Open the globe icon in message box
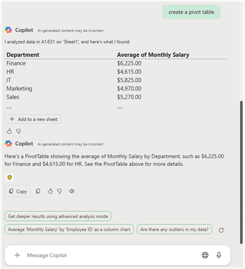 coord(205,255)
